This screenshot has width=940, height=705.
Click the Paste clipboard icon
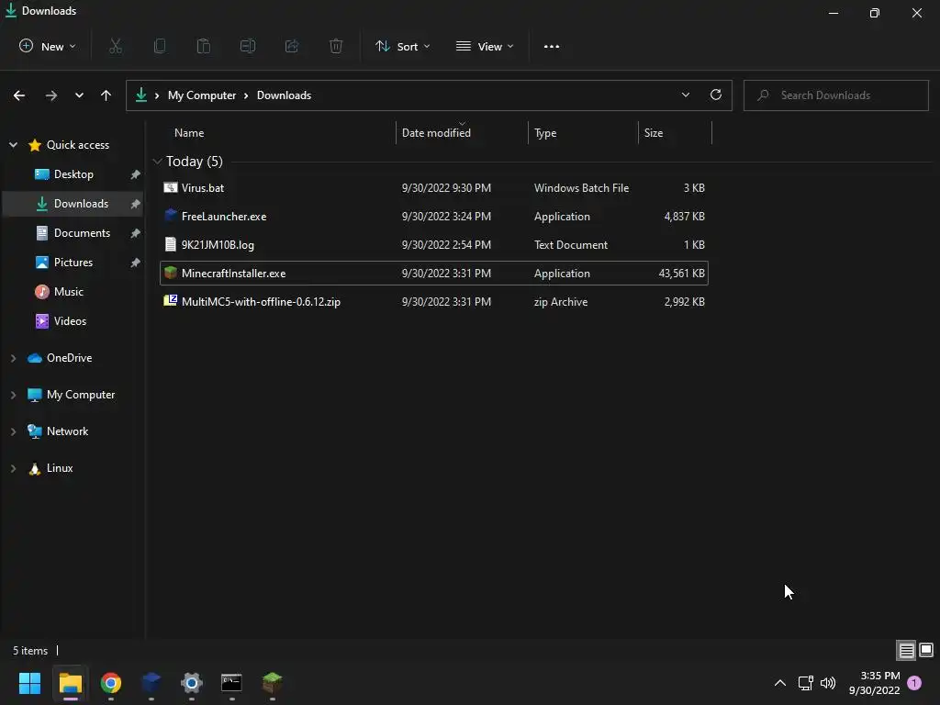[x=204, y=46]
